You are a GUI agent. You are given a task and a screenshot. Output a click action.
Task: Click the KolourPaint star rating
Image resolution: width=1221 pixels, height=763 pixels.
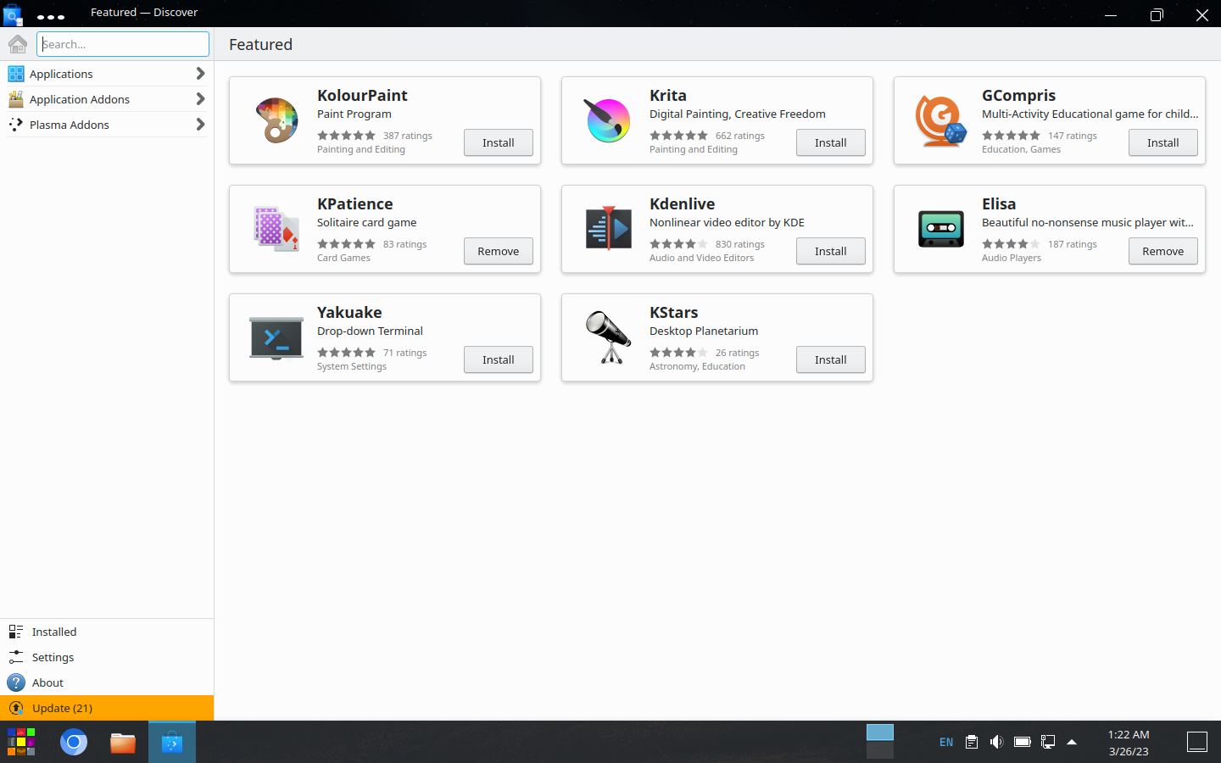click(x=346, y=136)
